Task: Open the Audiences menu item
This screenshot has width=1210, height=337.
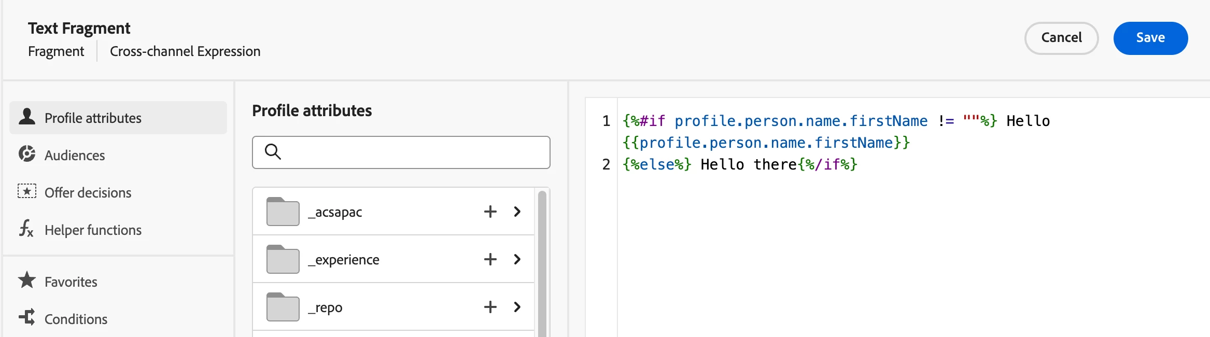Action: point(118,155)
